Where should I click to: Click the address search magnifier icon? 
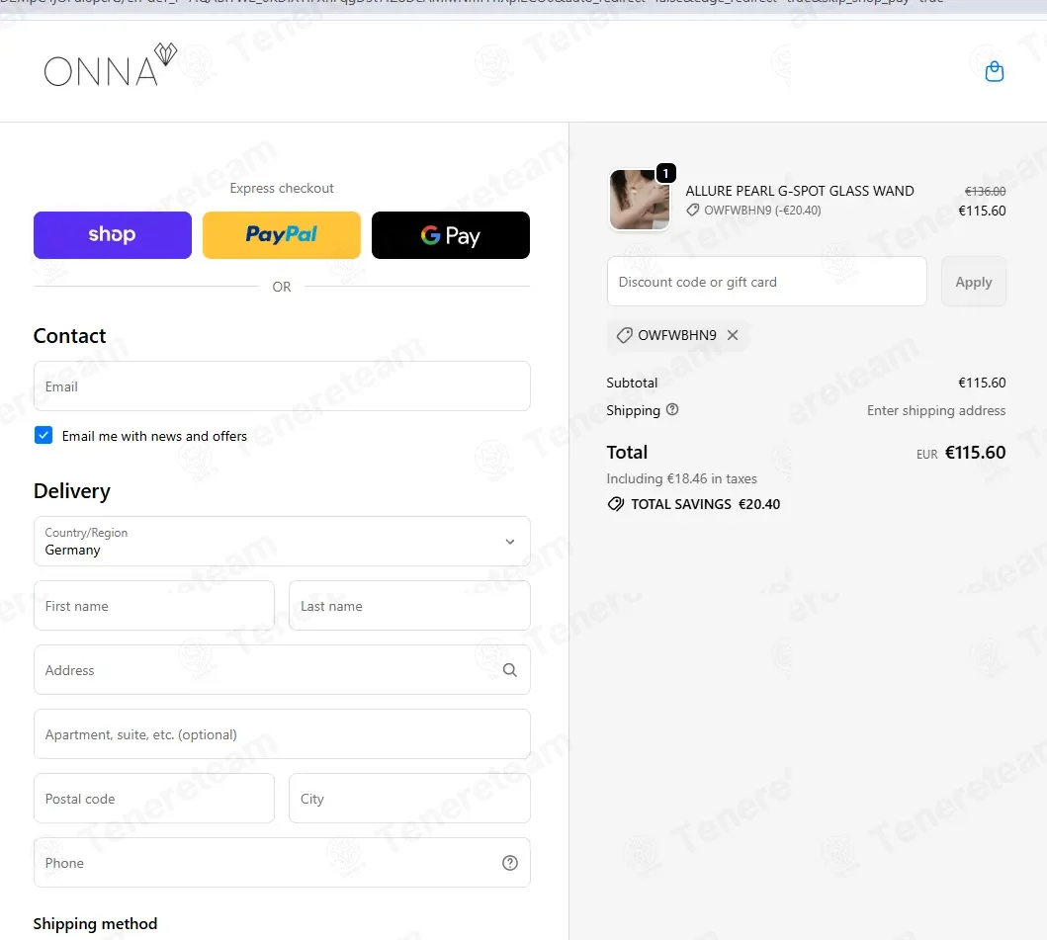(509, 669)
